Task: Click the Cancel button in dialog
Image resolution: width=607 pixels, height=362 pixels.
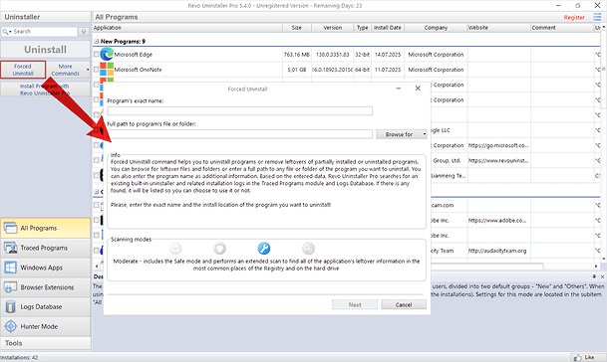Action: tap(404, 304)
